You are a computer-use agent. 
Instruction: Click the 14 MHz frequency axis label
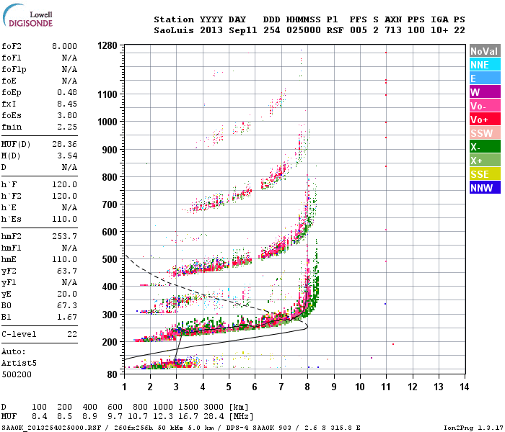click(x=464, y=387)
